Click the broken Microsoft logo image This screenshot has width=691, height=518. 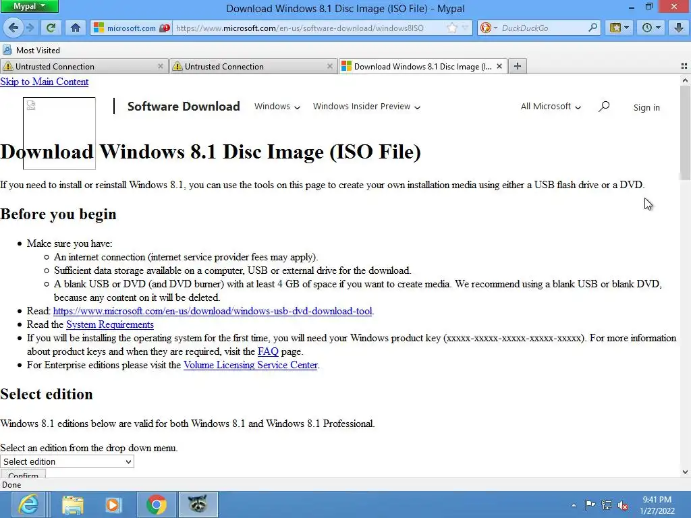coord(59,134)
